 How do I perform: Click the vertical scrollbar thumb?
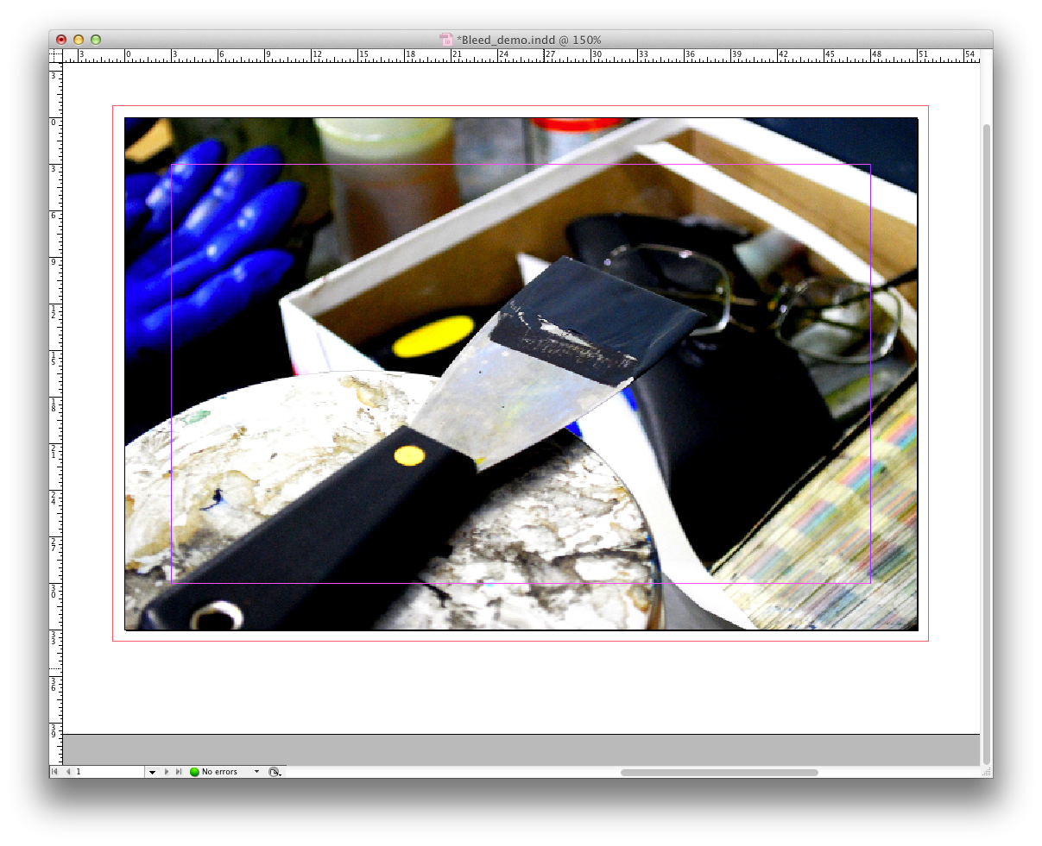986,444
